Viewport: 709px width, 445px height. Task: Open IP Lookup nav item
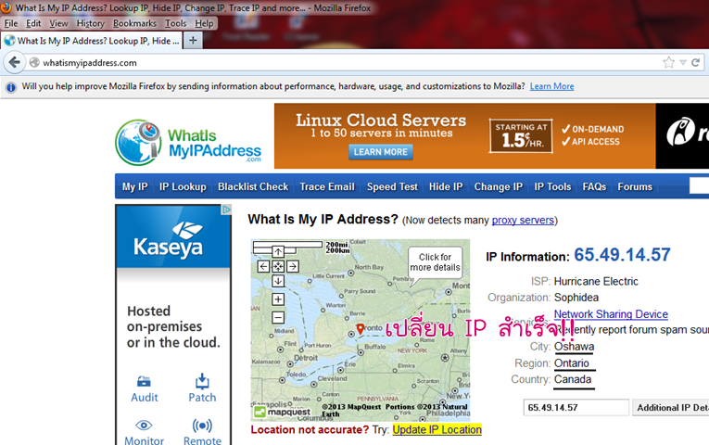(x=183, y=186)
